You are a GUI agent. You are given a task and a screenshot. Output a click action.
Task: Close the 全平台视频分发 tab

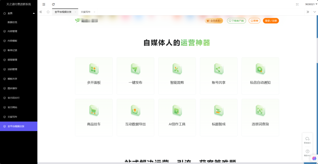pos(75,12)
